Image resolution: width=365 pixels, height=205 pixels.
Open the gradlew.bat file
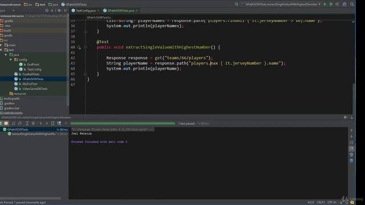click(11, 108)
